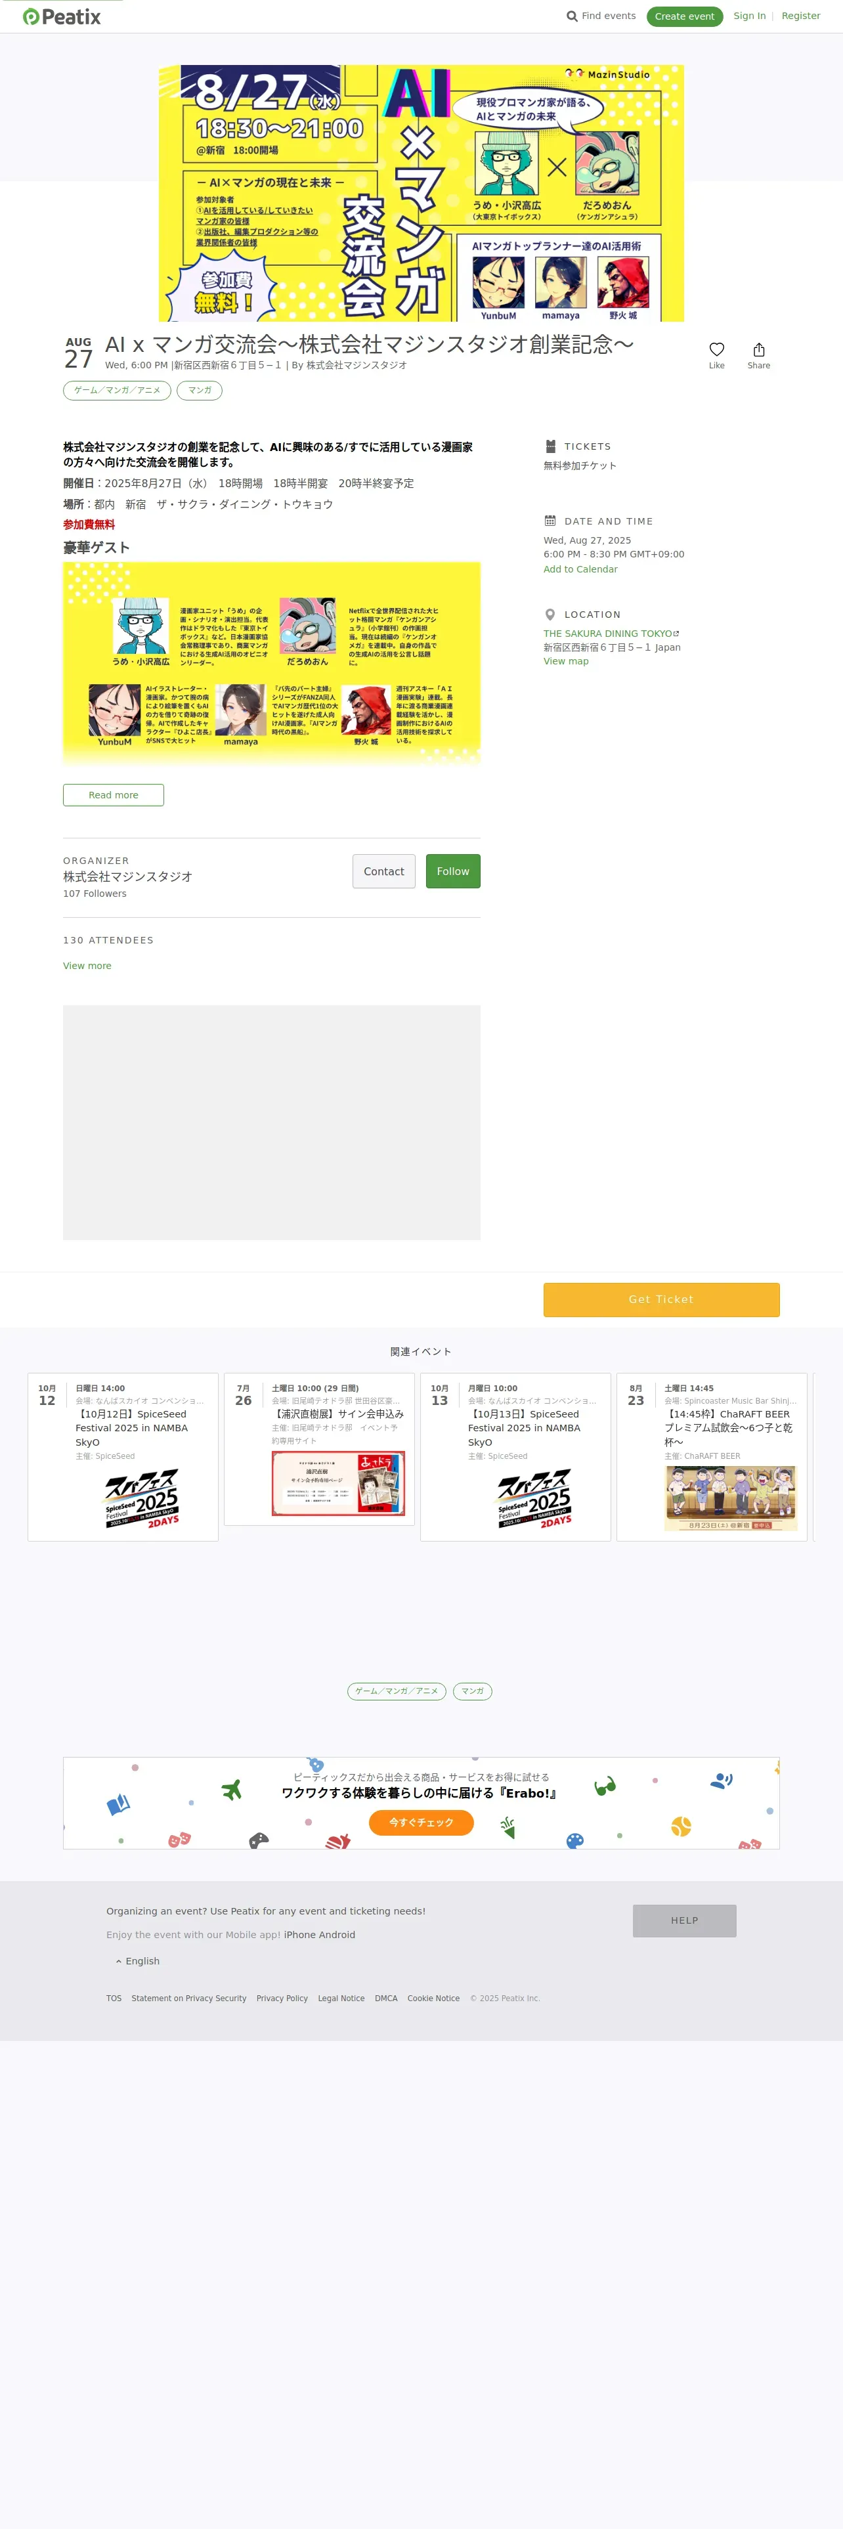
Task: Click Add to Calendar link
Action: coord(581,569)
